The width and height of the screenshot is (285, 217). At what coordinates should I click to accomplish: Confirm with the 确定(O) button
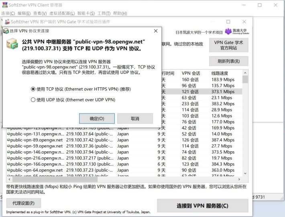pyautogui.click(x=97, y=119)
